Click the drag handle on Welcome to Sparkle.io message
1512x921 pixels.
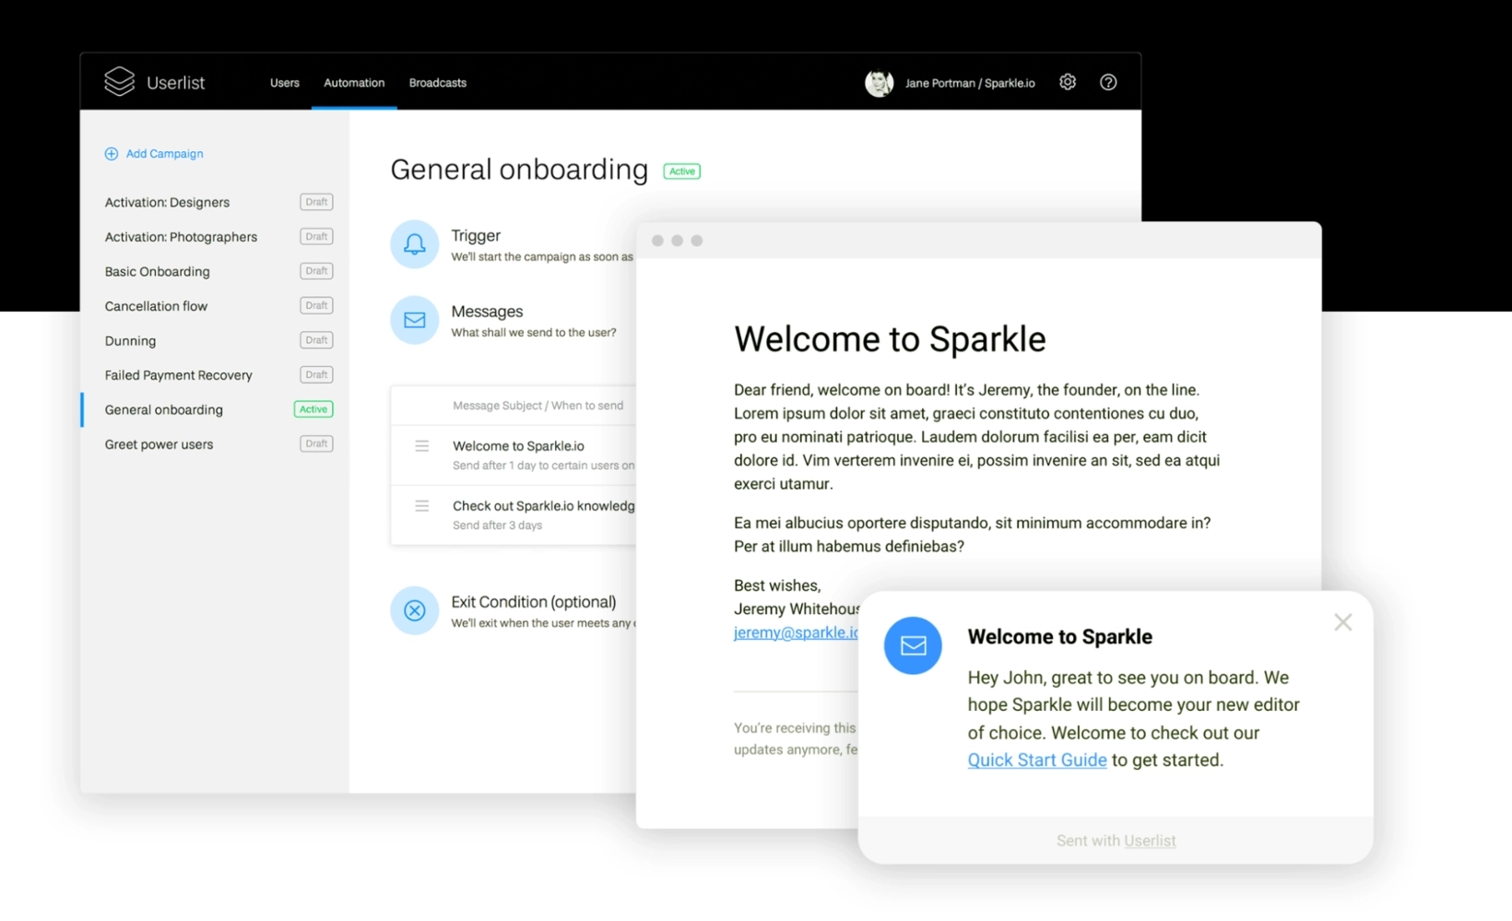(x=422, y=445)
